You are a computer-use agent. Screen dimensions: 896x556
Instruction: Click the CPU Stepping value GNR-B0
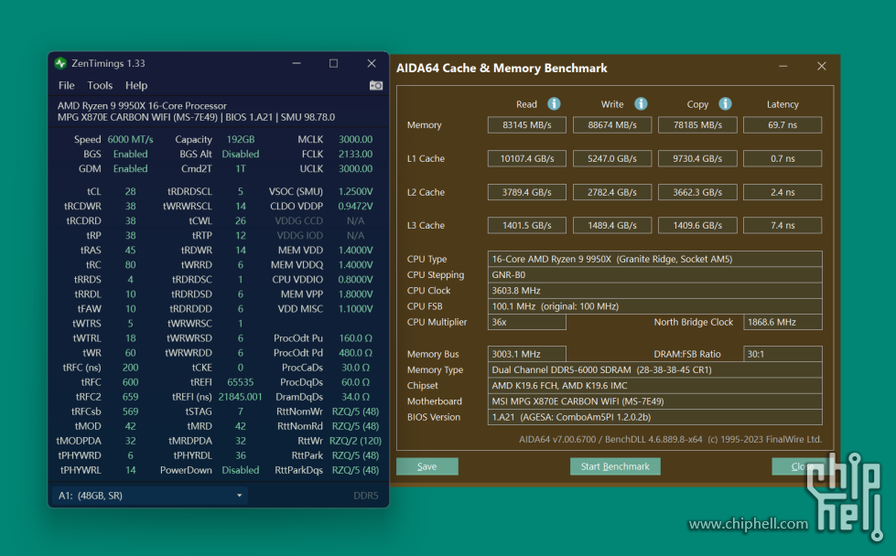pyautogui.click(x=655, y=274)
